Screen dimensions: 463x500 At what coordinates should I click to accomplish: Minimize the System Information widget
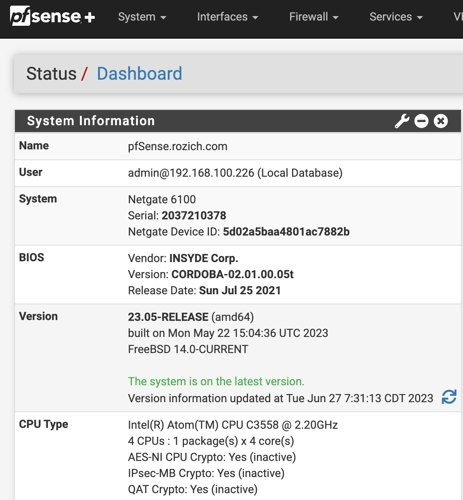coord(421,121)
